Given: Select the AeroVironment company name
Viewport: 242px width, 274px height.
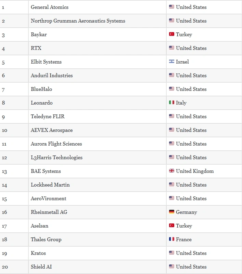Looking at the screenshot, I should 48,198.
